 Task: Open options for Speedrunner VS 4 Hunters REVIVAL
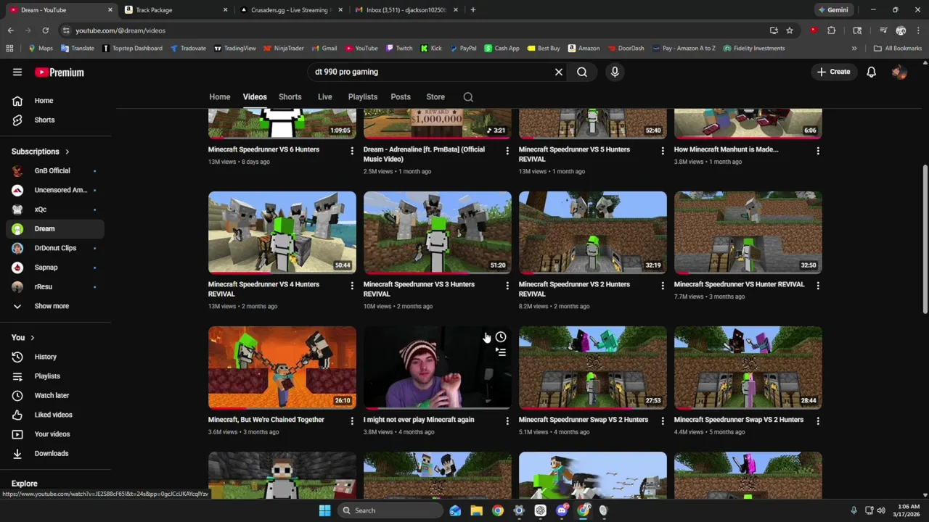352,286
